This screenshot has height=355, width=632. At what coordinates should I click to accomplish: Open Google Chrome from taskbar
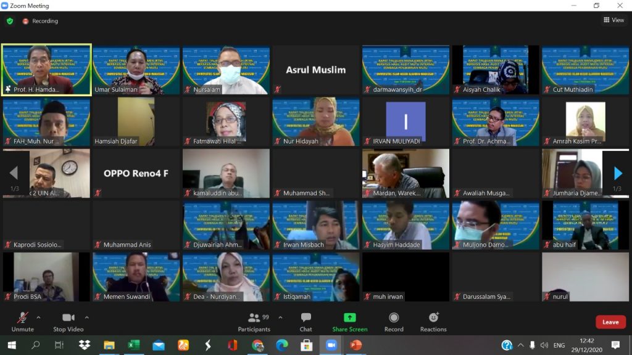coord(257,345)
